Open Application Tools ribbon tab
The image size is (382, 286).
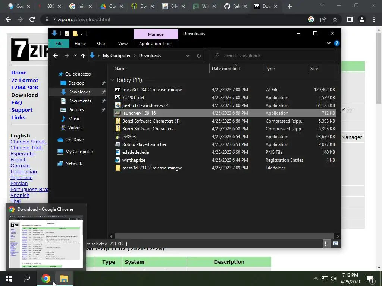pyautogui.click(x=156, y=44)
